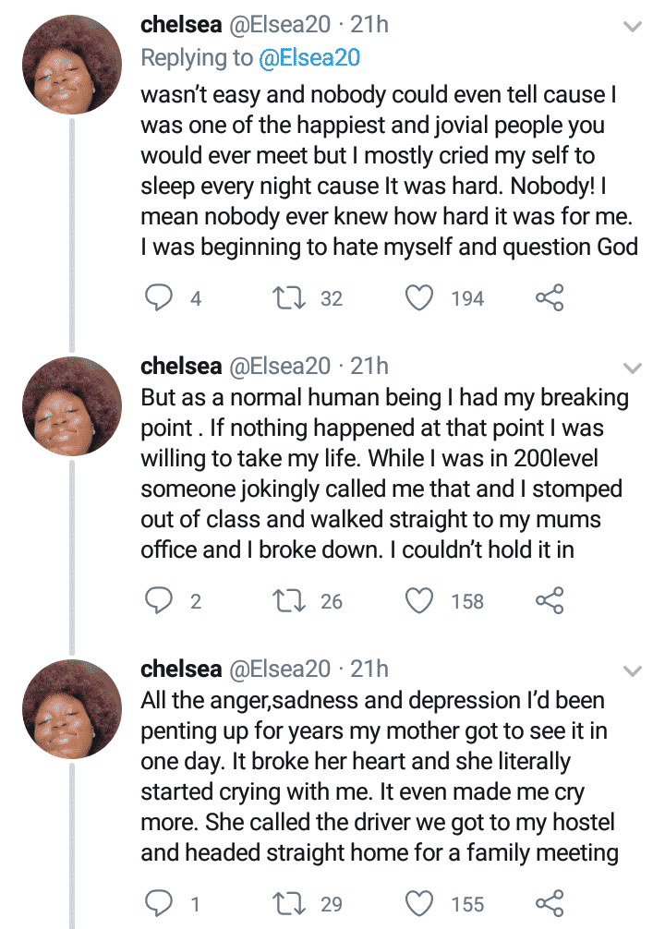Open the share menu on the first tweet

549,297
